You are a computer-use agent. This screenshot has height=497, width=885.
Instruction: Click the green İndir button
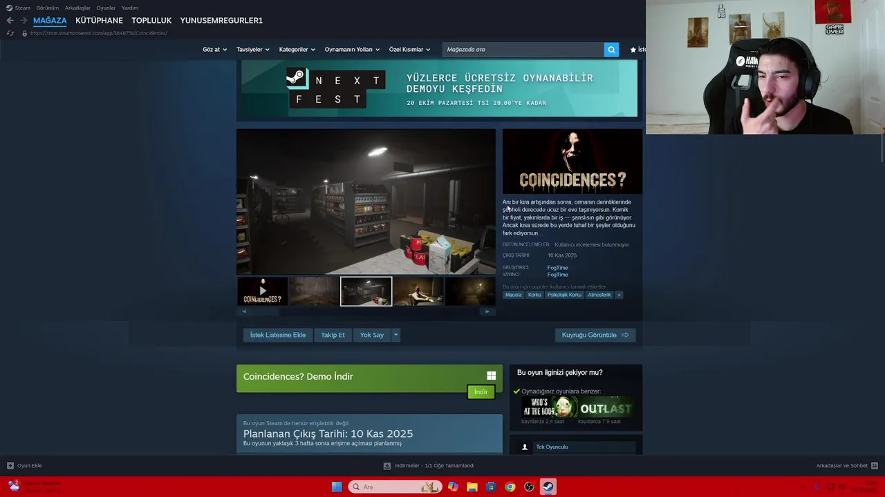click(x=481, y=392)
